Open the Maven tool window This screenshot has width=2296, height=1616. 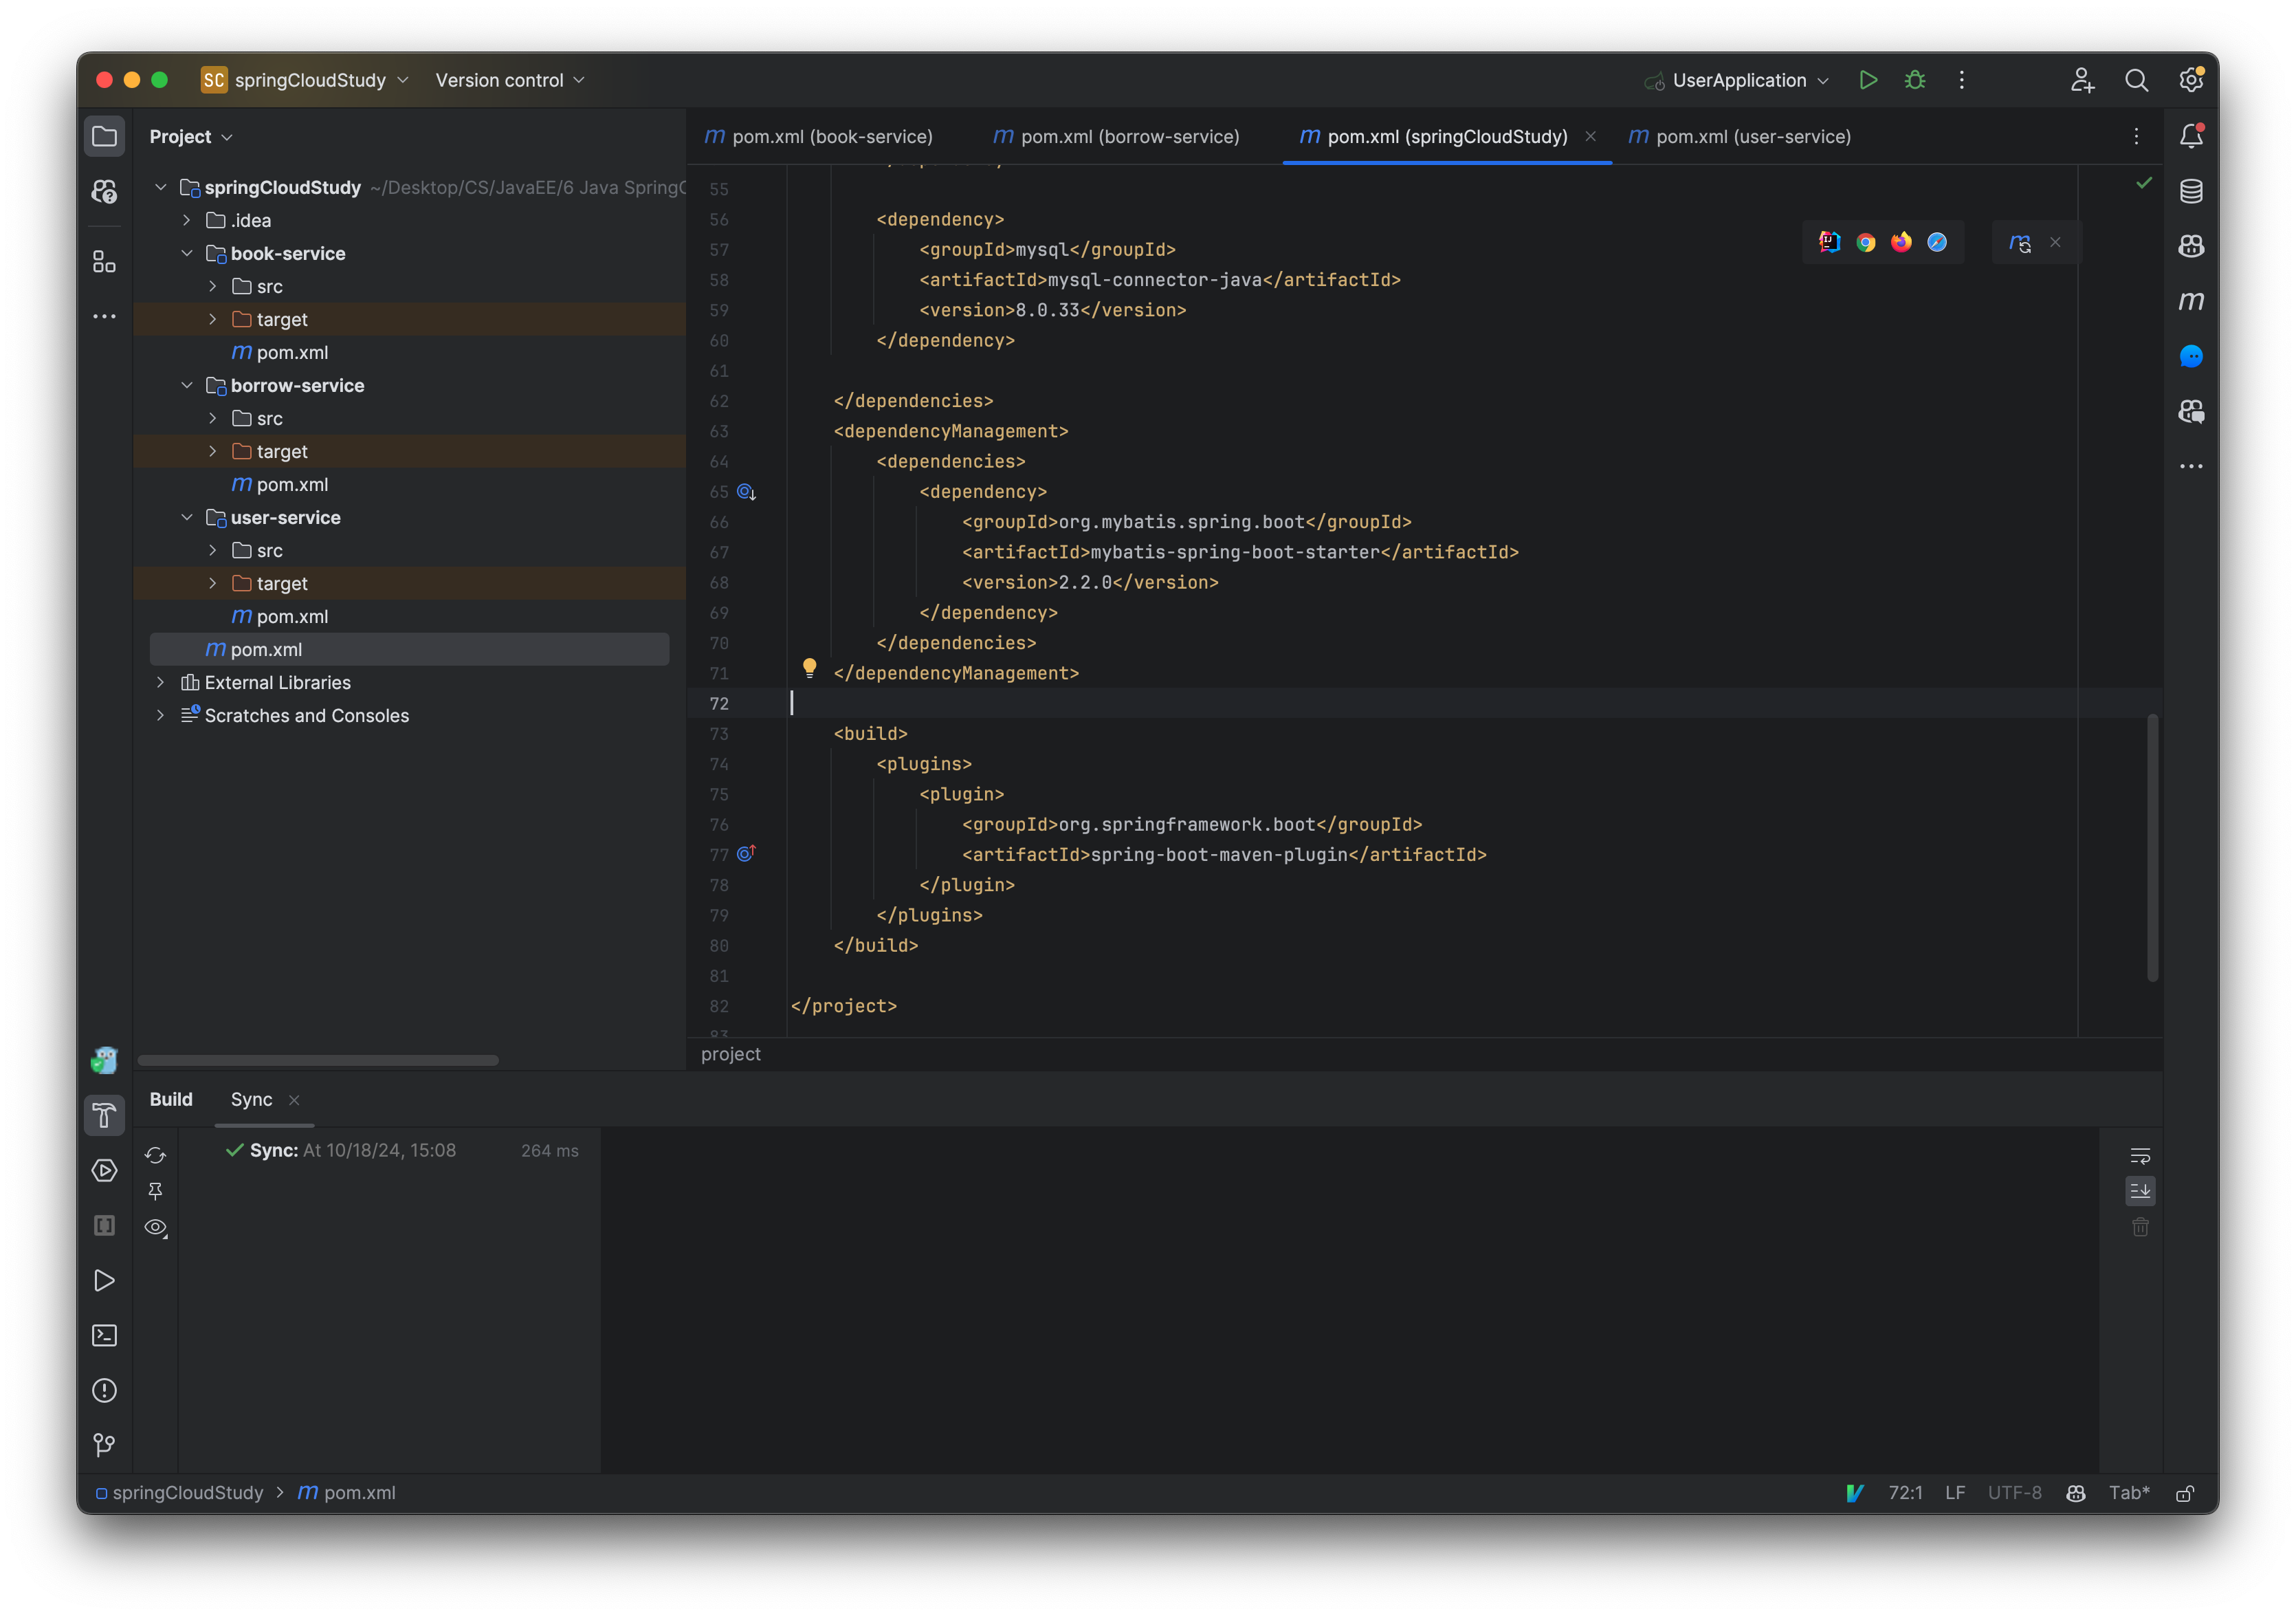[x=2191, y=301]
